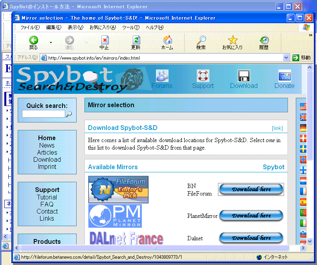Select the French flag language icon
Image resolution: width=317 pixels, height=265 pixels.
303,191
